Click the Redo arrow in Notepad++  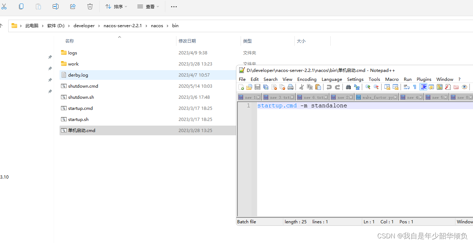(337, 87)
